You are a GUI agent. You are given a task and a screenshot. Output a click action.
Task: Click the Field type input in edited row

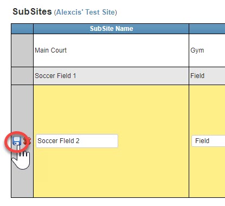[208, 141]
